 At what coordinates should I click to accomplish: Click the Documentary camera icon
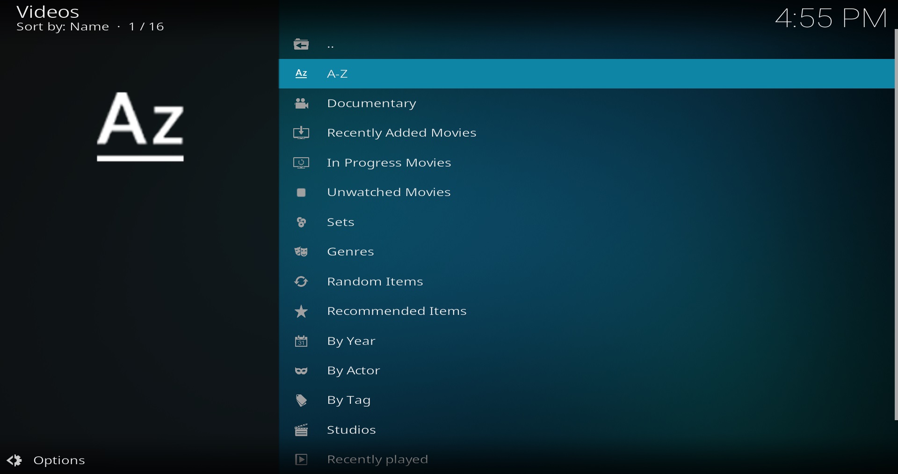pyautogui.click(x=301, y=103)
